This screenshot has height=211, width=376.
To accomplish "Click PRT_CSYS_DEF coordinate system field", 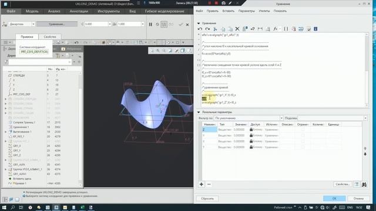I will [34, 52].
